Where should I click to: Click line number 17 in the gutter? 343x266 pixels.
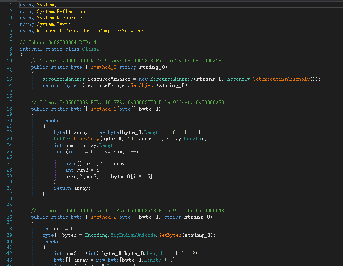tap(9, 102)
